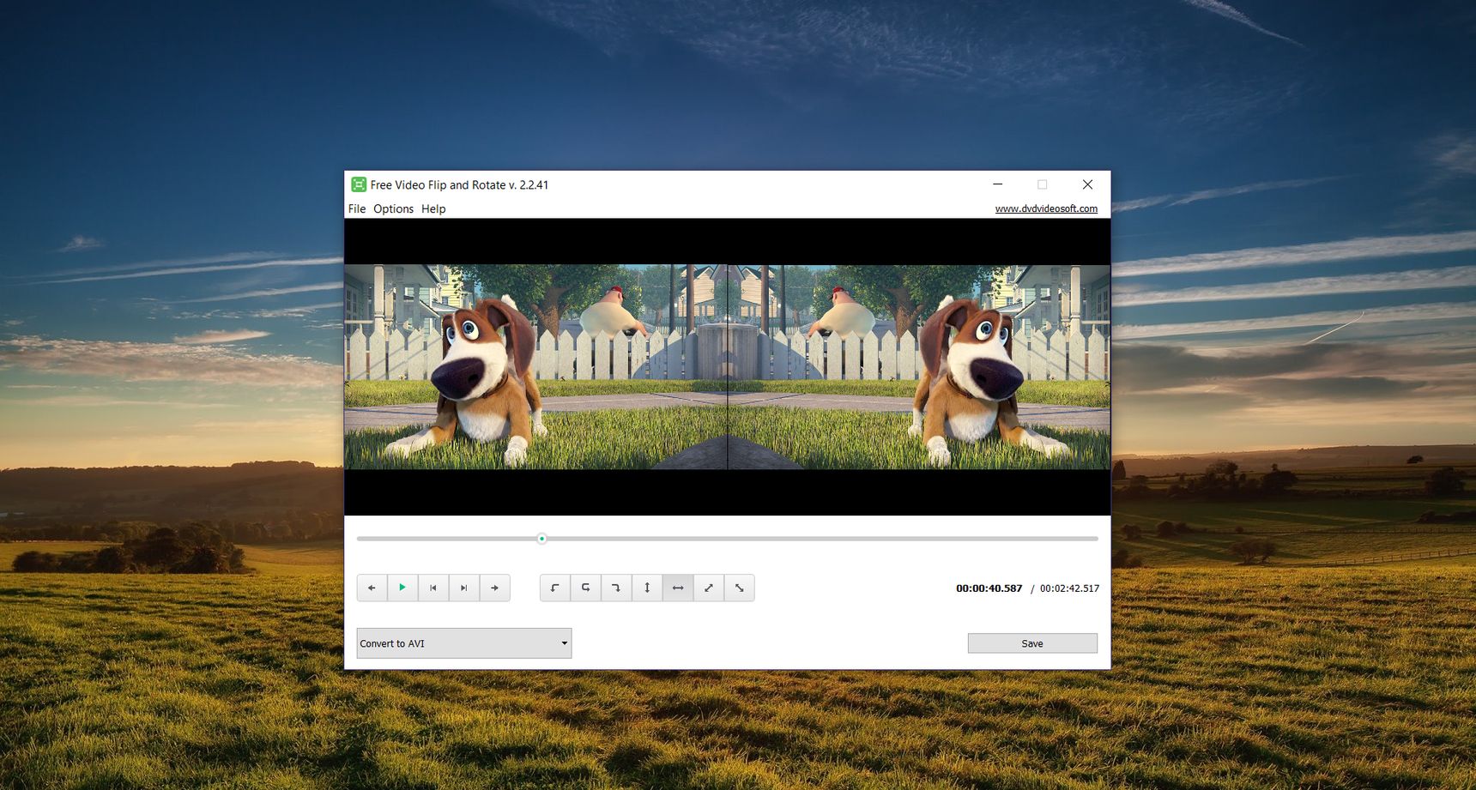
Task: Minimize the Free Video Flip and Rotate window
Action: (998, 184)
